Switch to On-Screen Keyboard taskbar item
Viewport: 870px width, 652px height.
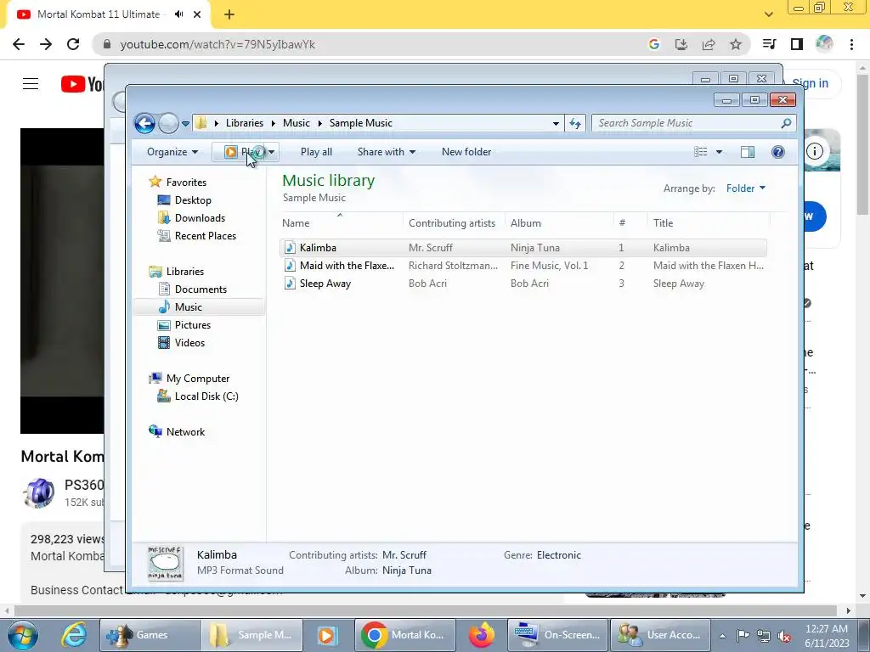click(558, 635)
